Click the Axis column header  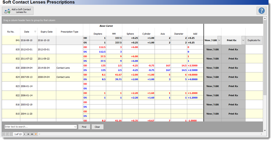click(162, 34)
